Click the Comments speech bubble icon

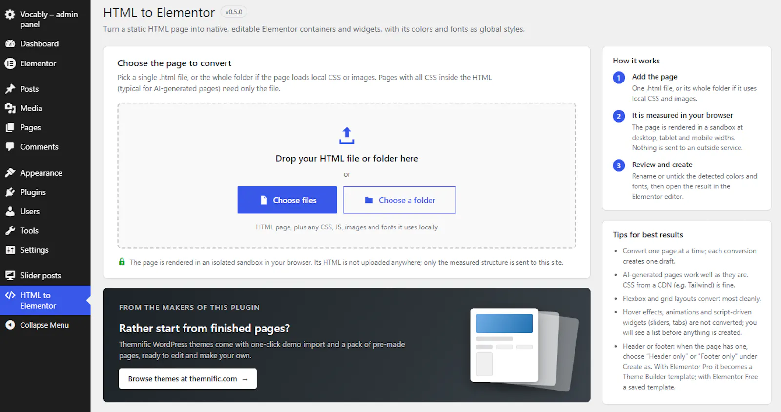[10, 147]
